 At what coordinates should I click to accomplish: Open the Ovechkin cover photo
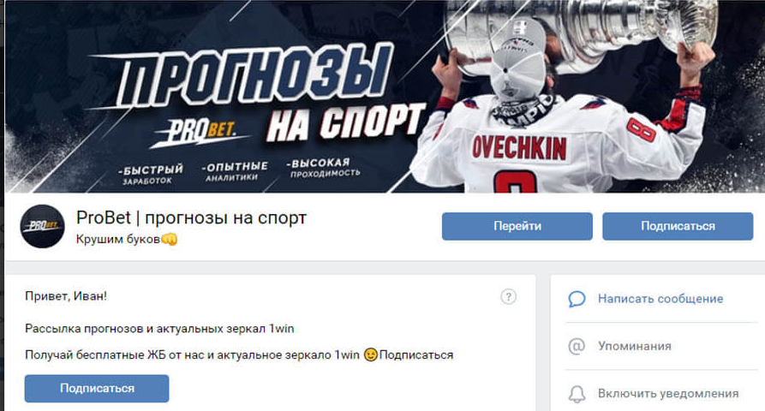tap(561, 98)
